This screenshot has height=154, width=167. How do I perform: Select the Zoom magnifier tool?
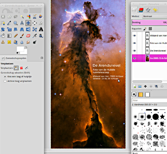tap(16, 23)
